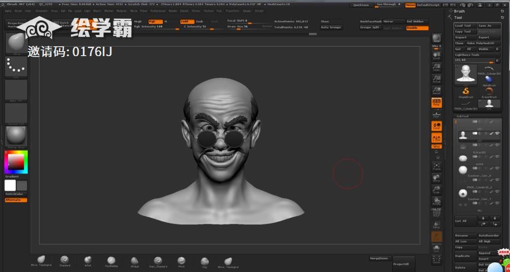This screenshot has width=510, height=272.
Task: Toggle Perspective (Persp) mode
Action: [x=437, y=103]
